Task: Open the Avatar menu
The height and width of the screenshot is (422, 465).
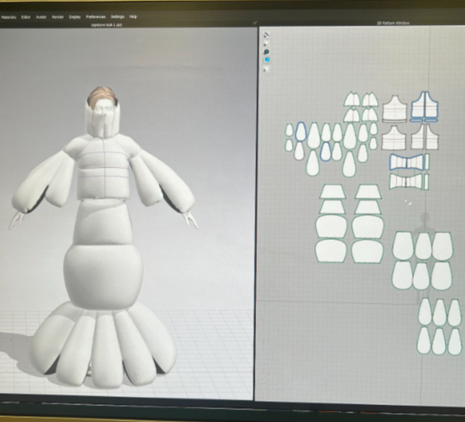Action: coord(41,17)
